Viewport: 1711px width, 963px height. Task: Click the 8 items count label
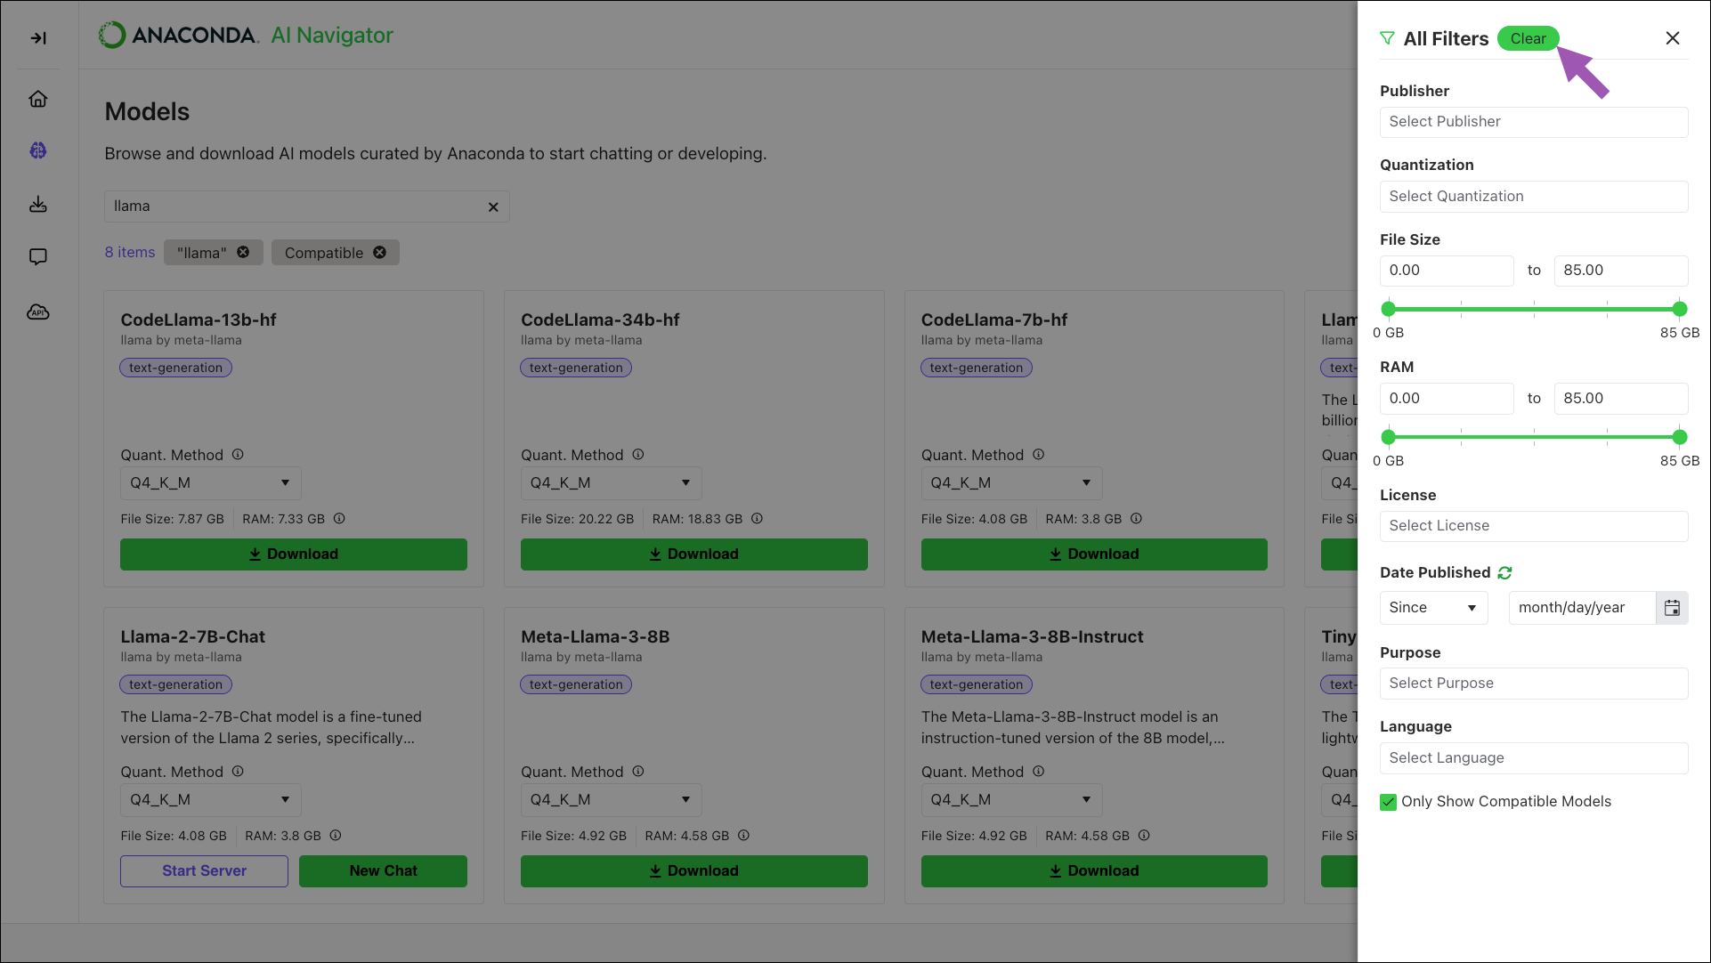(130, 252)
